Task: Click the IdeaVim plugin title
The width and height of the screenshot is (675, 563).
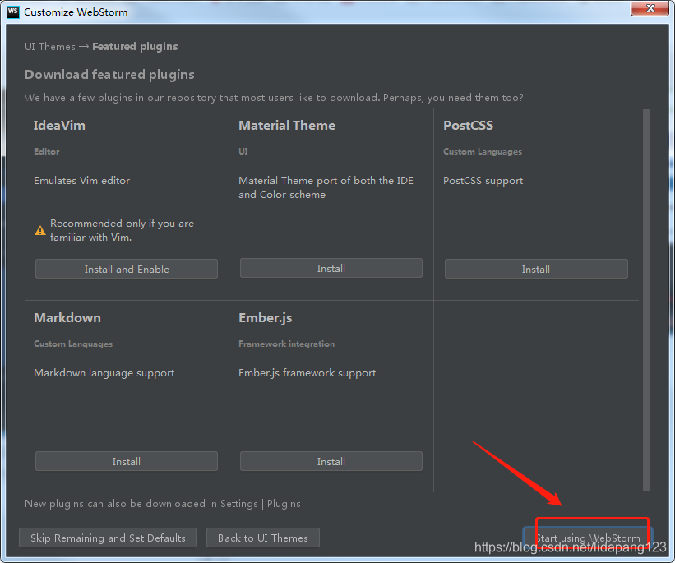Action: [59, 126]
